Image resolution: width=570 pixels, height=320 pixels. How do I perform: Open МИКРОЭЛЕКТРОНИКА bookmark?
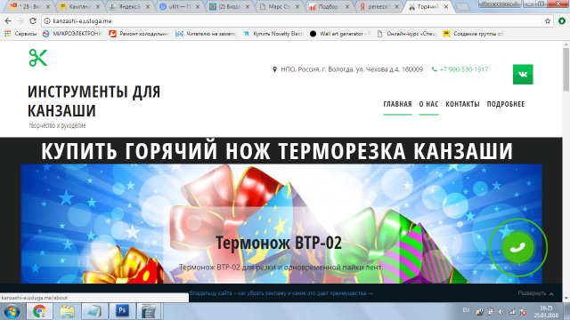[x=72, y=34]
